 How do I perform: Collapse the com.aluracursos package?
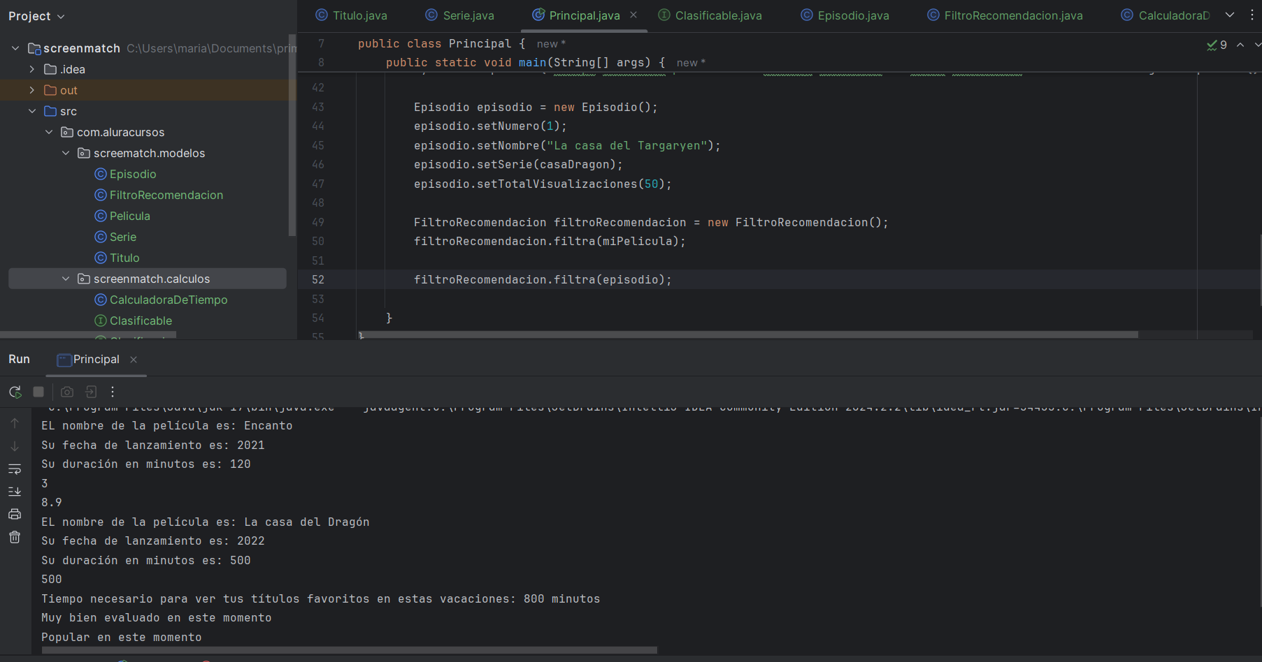click(49, 132)
